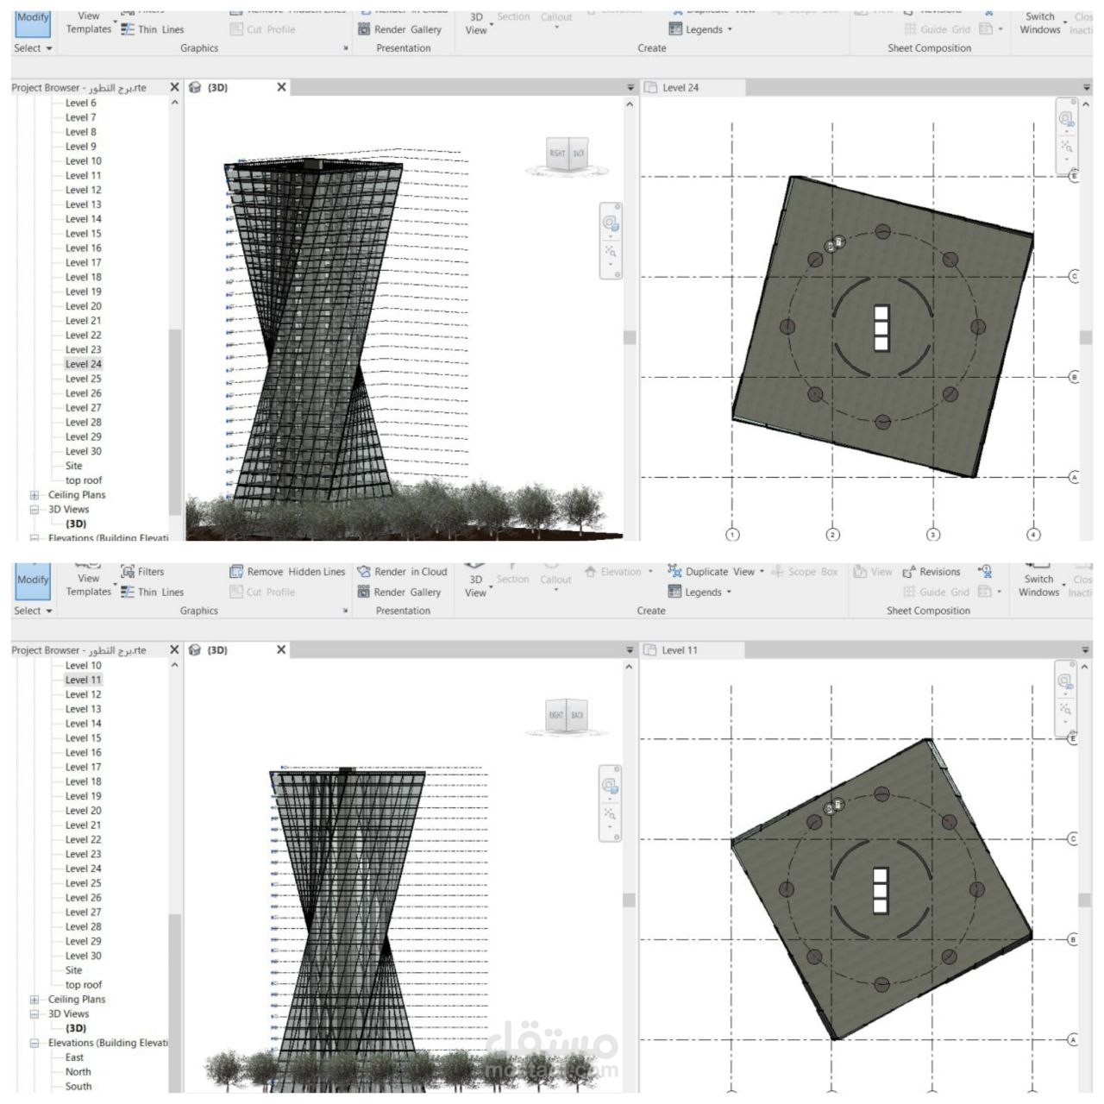
Task: Toggle Thin Lines in the Level 24 screenshot
Action: point(153,29)
